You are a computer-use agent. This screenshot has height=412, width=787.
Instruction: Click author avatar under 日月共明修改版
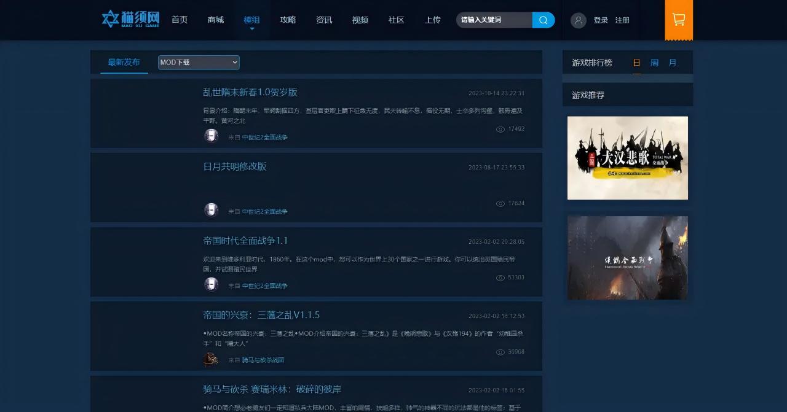(x=211, y=210)
